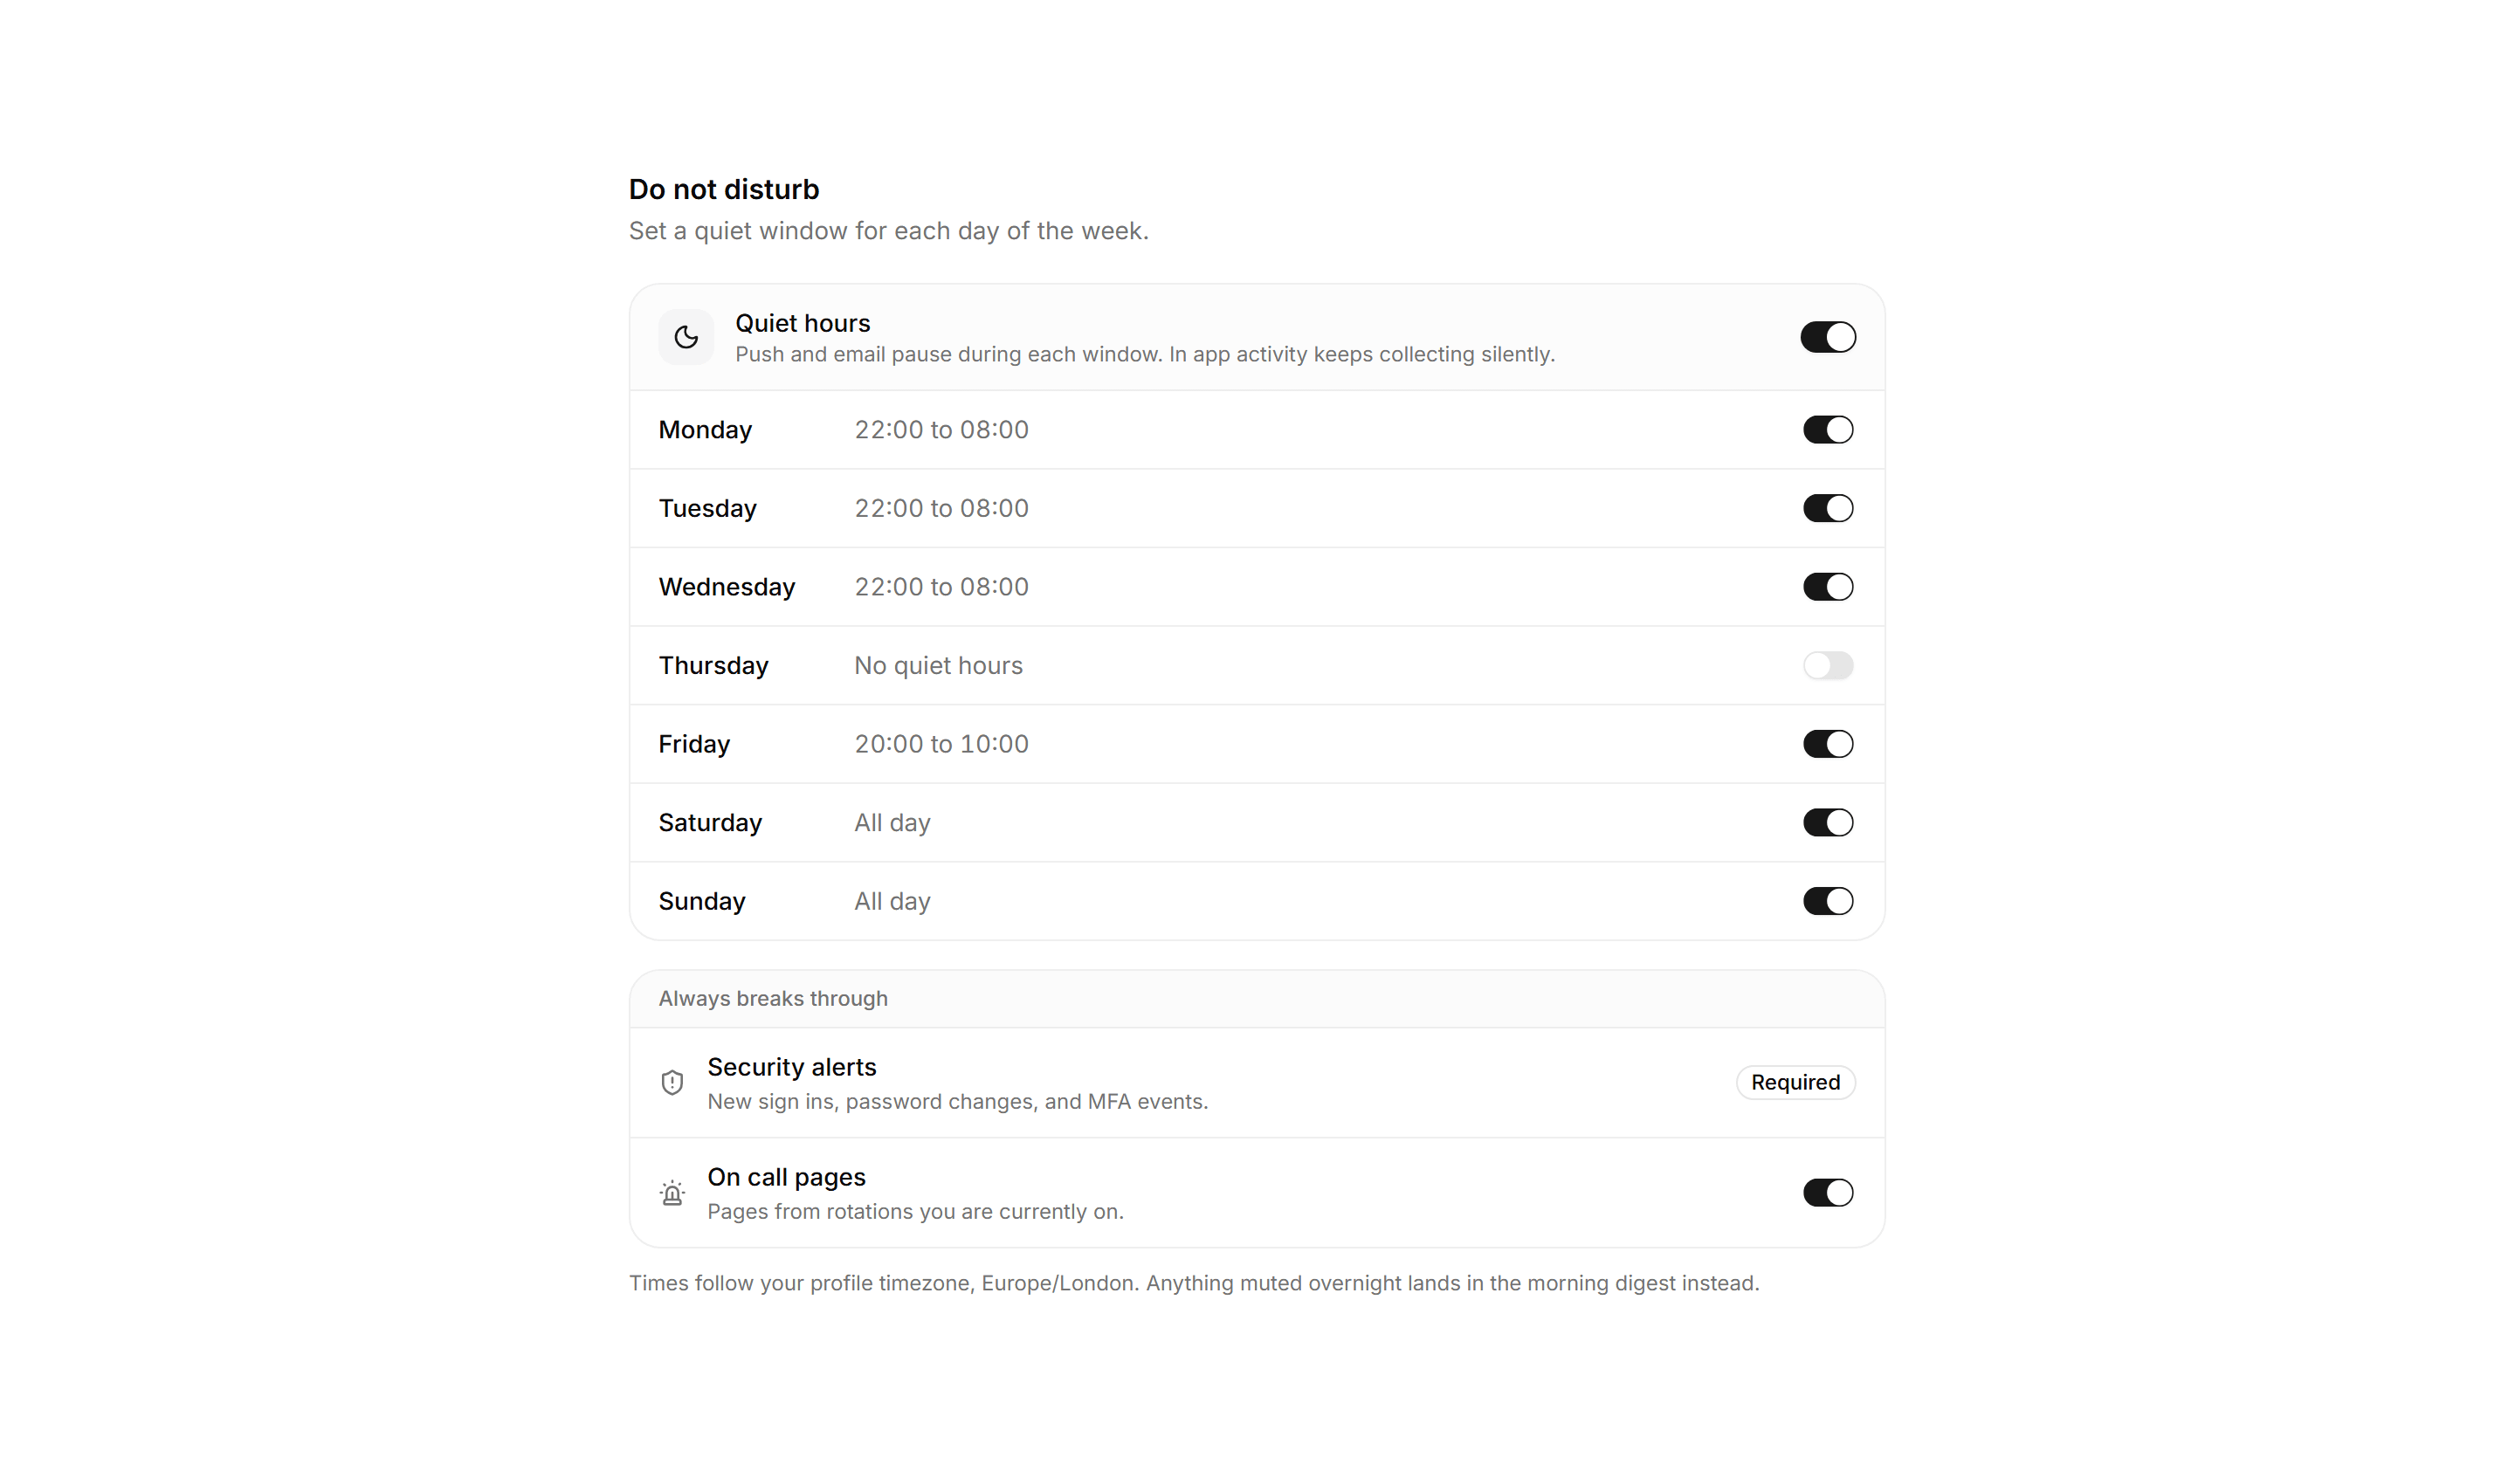Click the Security alerts row title
Image resolution: width=2515 pixels, height=1465 pixels.
tap(791, 1067)
